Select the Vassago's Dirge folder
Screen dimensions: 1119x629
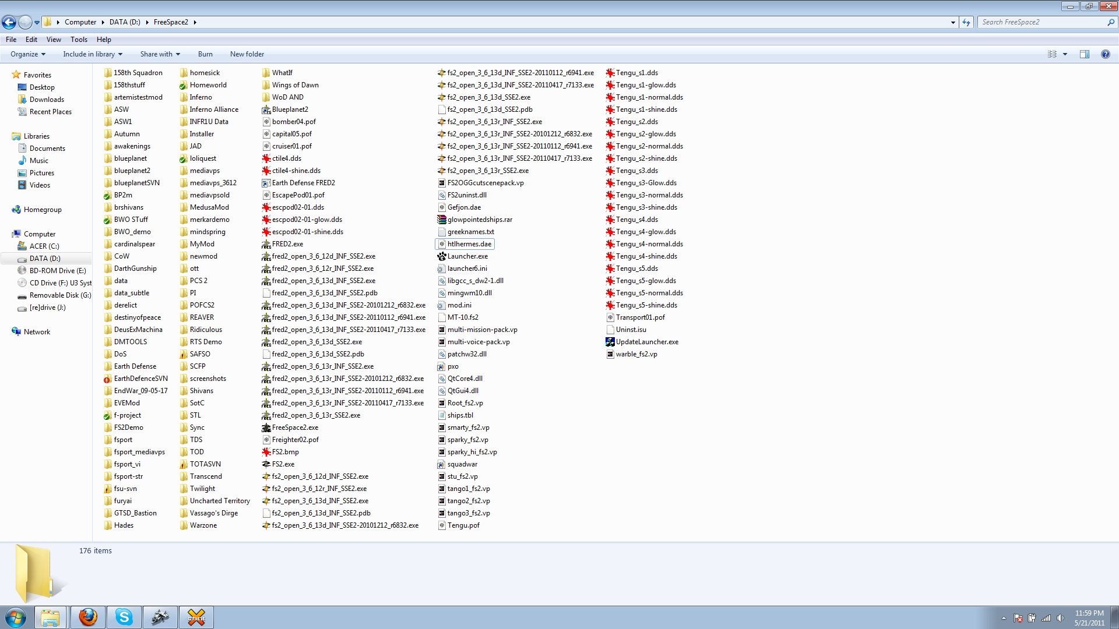click(x=209, y=513)
